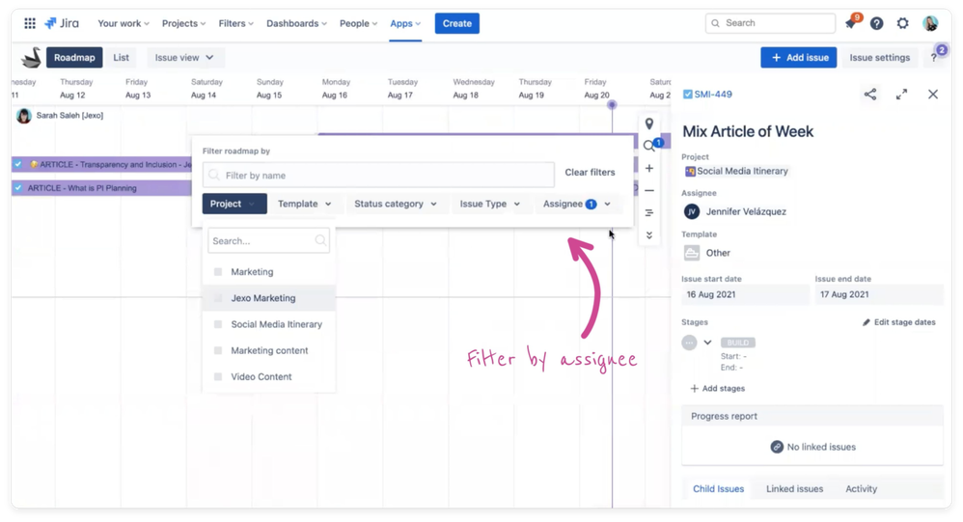Open the Template filter dropdown
Screen dimensions: 963x522
pyautogui.click(x=305, y=204)
